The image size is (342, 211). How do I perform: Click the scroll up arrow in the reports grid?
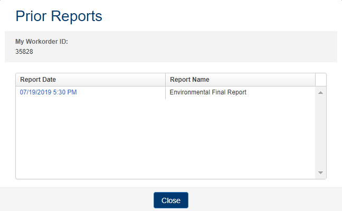[x=320, y=93]
